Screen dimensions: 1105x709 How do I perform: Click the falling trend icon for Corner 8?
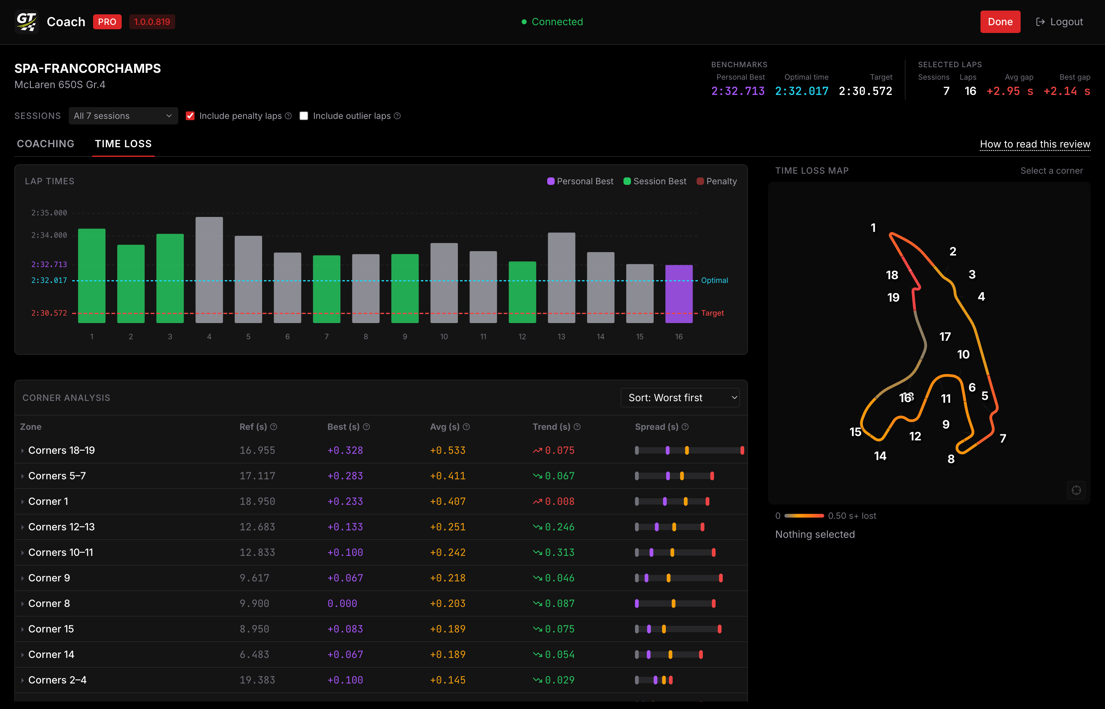pos(537,603)
